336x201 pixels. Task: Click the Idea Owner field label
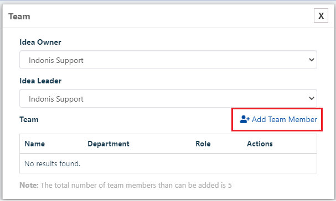(x=40, y=42)
